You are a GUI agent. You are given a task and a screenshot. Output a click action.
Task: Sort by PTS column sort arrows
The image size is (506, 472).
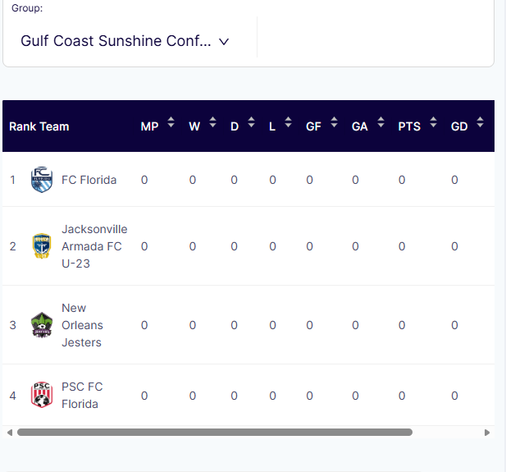433,122
